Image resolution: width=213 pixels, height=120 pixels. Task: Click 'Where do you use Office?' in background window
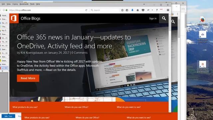tap(87, 118)
